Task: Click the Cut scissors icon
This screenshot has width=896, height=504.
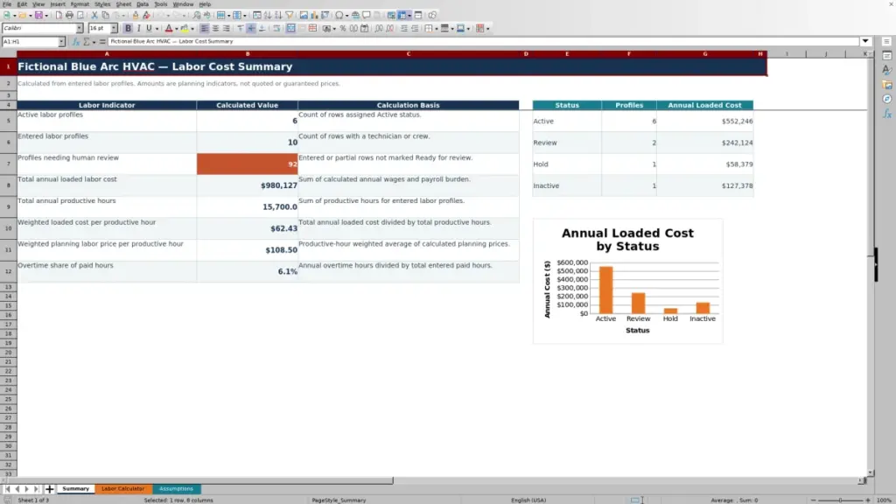Action: (x=94, y=16)
